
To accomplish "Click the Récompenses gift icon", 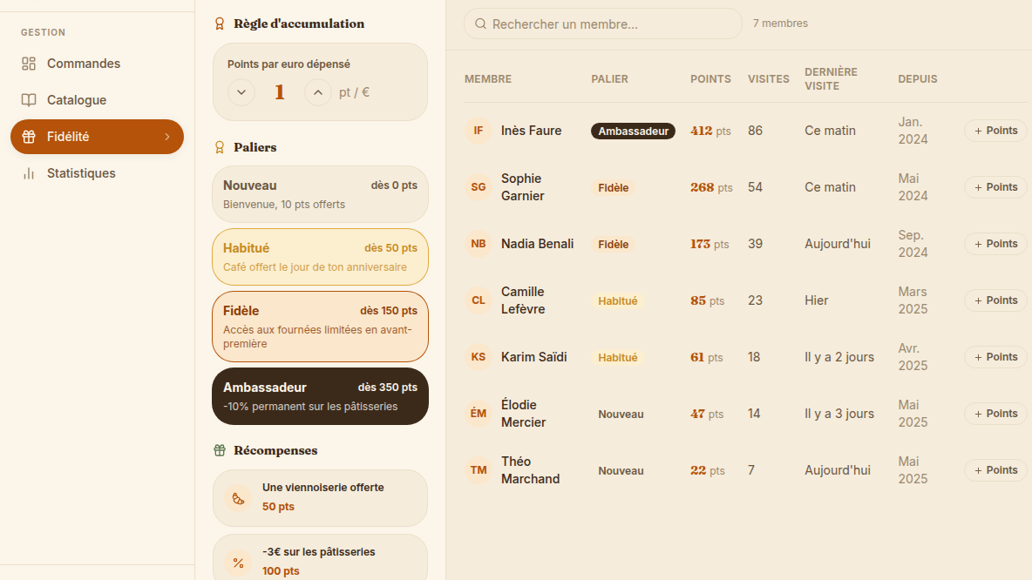I will [220, 450].
